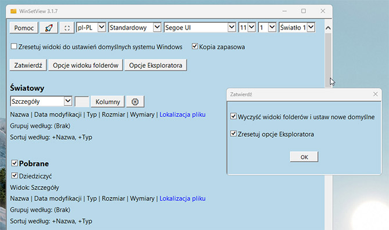The image size is (389, 230).
Task: Open the Standardowy dropdown
Action: tap(135, 27)
